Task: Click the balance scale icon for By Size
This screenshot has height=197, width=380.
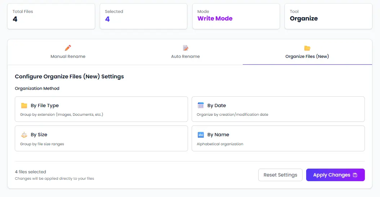Action: pos(24,135)
